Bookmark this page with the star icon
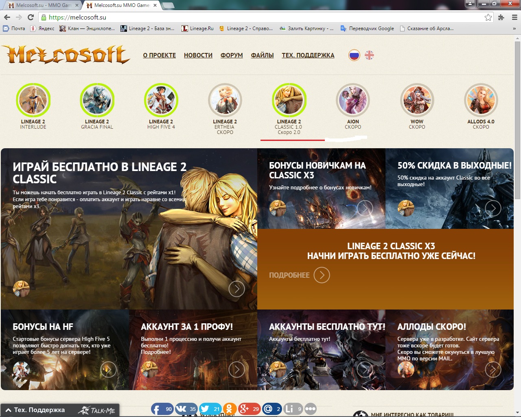The height and width of the screenshot is (417, 521). 488,18
